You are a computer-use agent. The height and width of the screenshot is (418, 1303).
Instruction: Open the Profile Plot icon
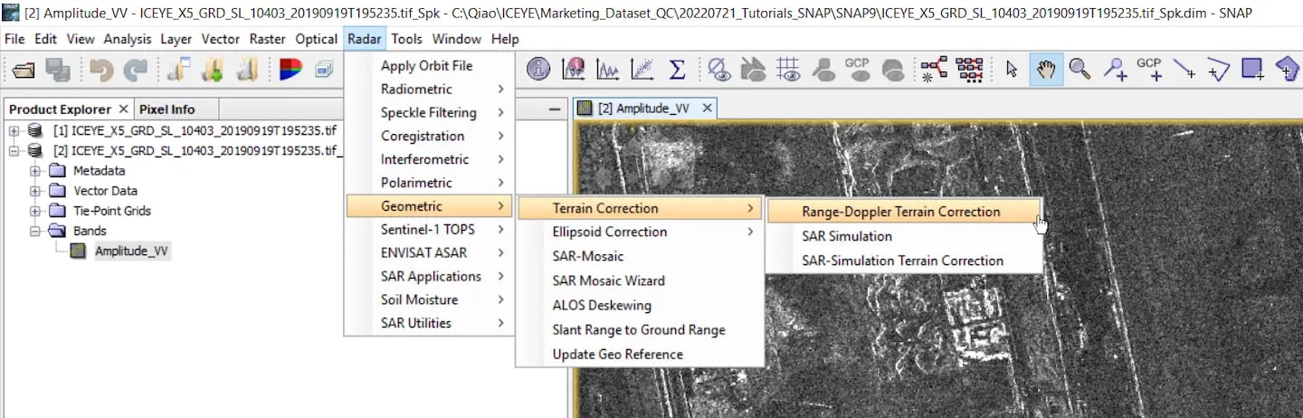(607, 70)
